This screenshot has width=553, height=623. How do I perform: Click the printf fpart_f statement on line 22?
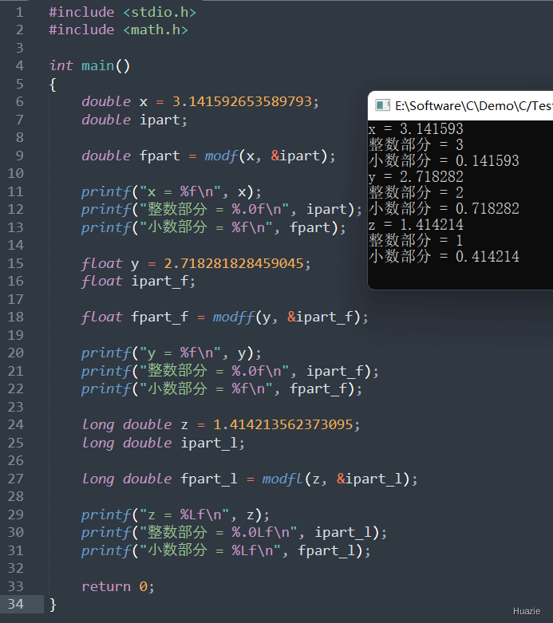(x=222, y=388)
